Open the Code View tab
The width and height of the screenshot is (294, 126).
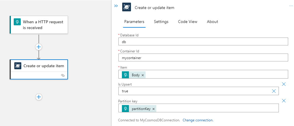click(x=188, y=22)
